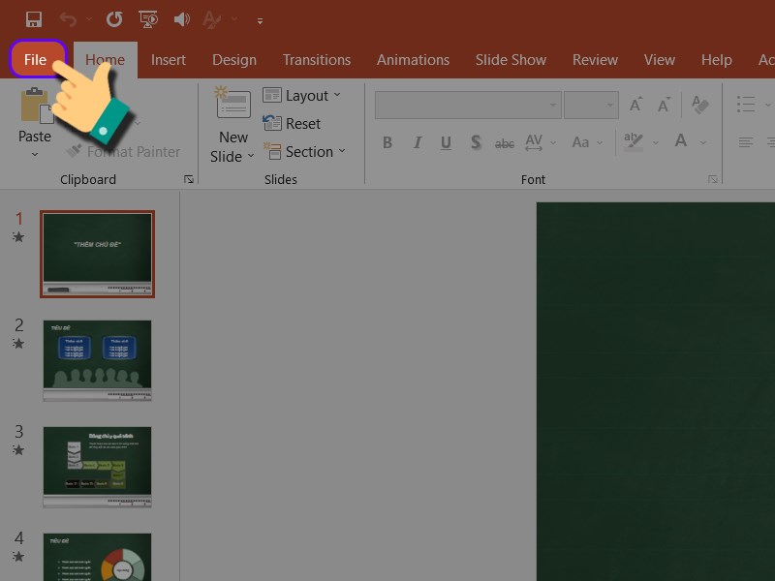Toggle Bold formatting
This screenshot has width=775, height=581.
(x=387, y=143)
